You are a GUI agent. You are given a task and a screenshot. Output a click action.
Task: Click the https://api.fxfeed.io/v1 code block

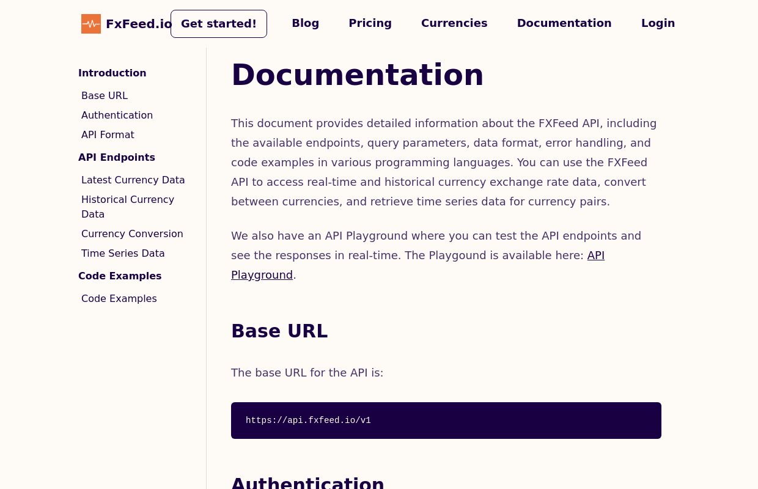(446, 421)
